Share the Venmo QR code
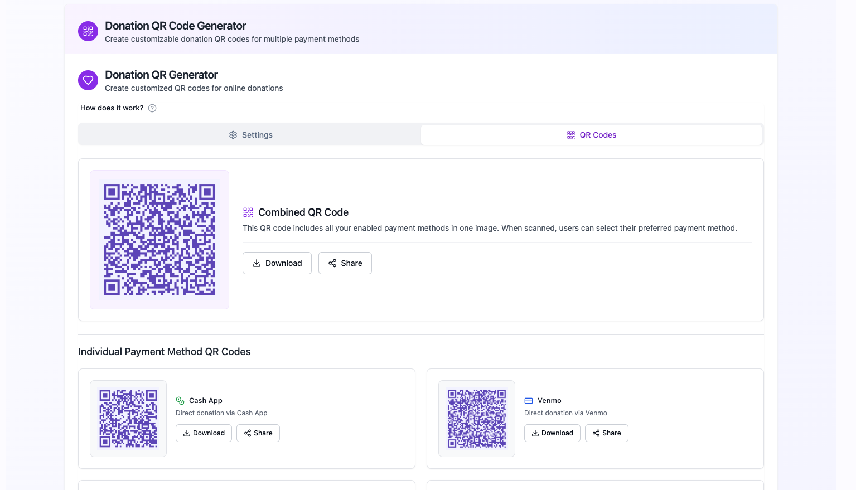 pos(606,433)
